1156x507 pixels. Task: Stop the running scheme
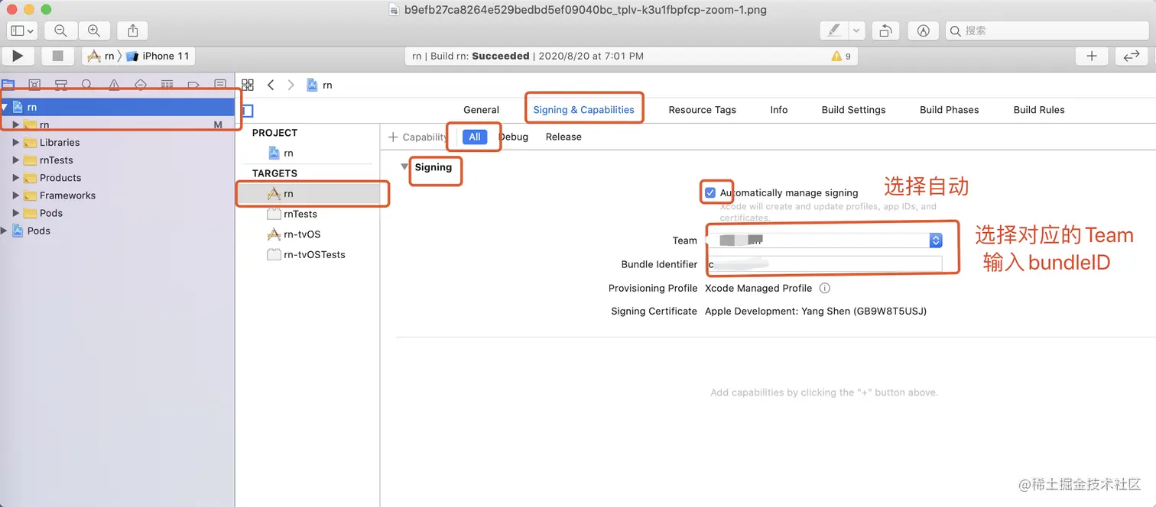57,56
